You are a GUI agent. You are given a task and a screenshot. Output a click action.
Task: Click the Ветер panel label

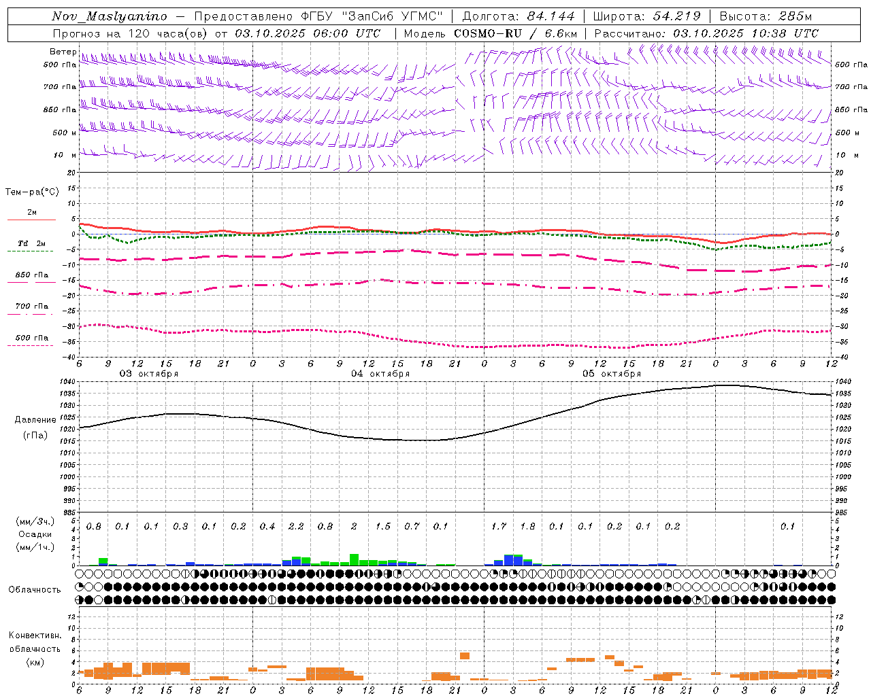tap(63, 52)
